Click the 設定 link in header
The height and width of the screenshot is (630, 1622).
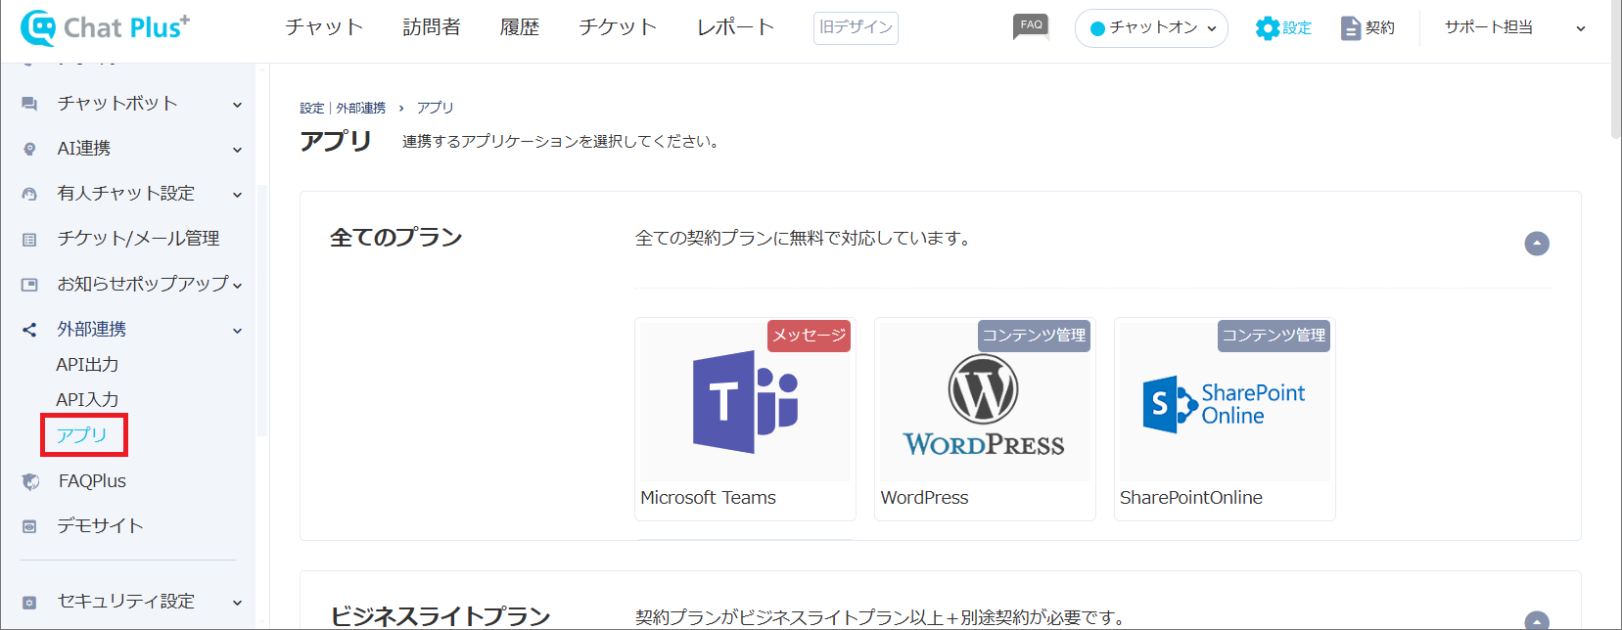[1297, 28]
